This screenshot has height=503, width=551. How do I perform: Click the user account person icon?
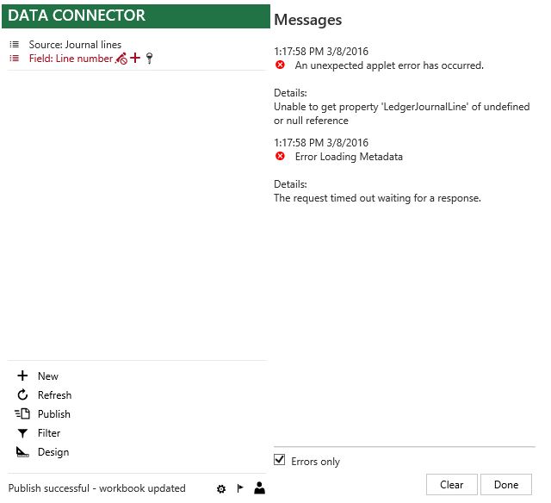[x=260, y=487]
